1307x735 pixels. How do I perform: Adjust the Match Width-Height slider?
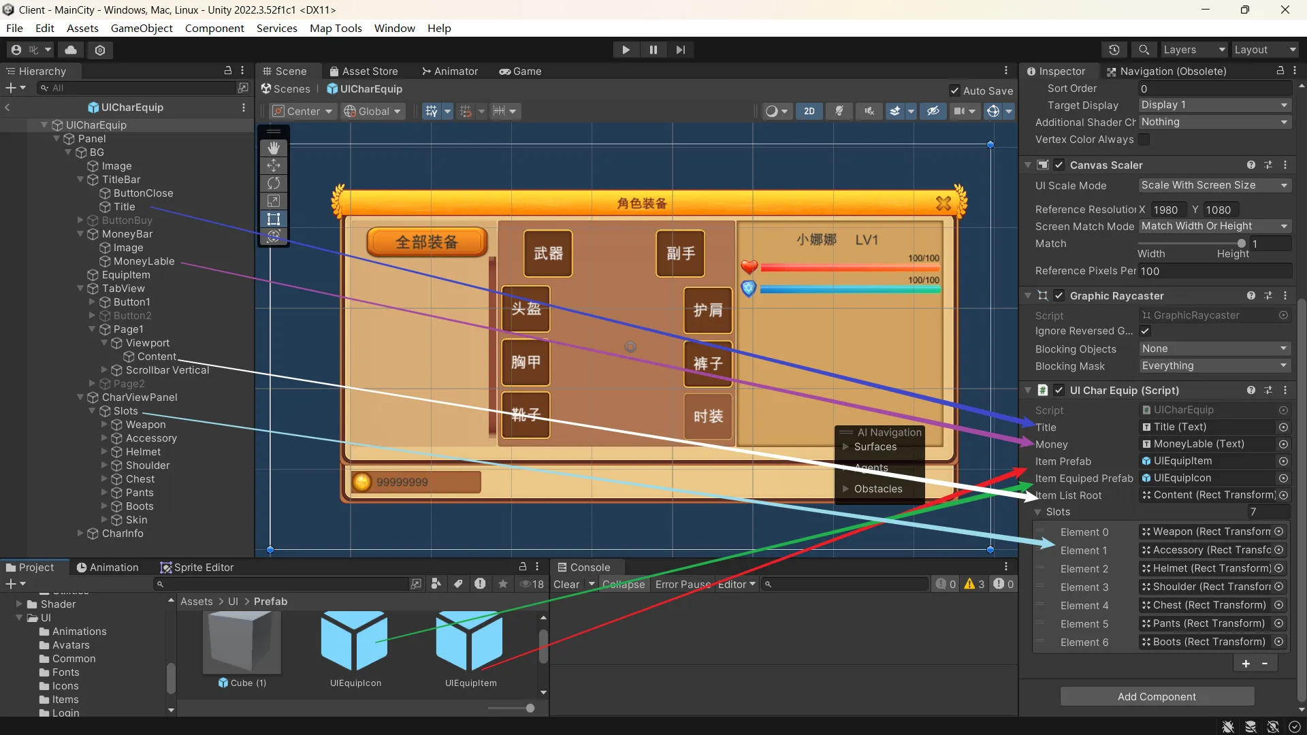pyautogui.click(x=1241, y=244)
